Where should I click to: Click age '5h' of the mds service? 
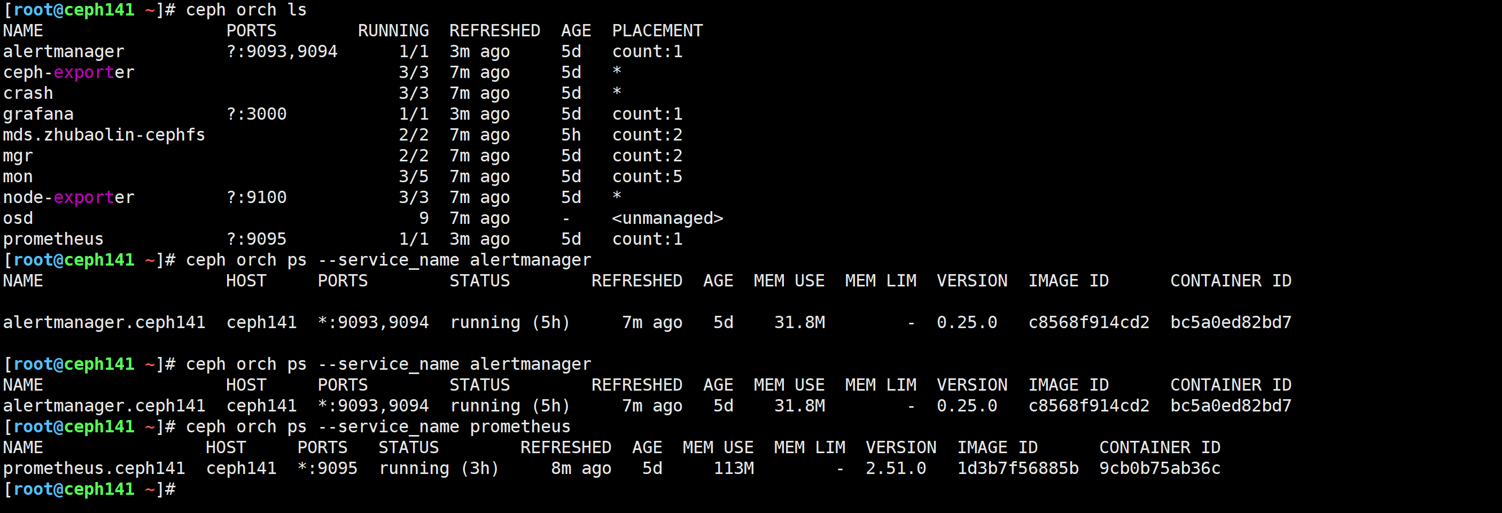pyautogui.click(x=571, y=135)
